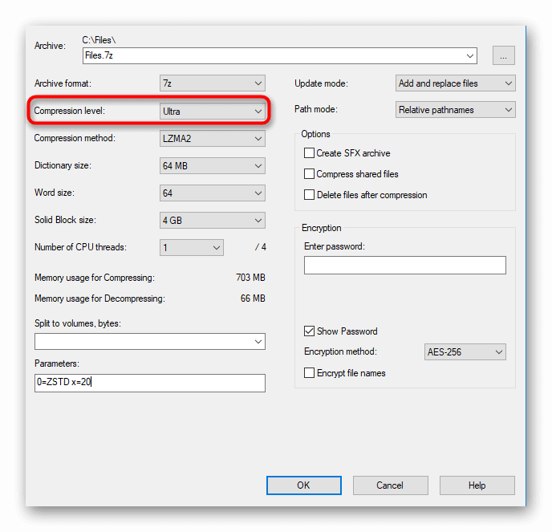This screenshot has height=532, width=552.
Task: Click the Cancel button
Action: point(391,485)
